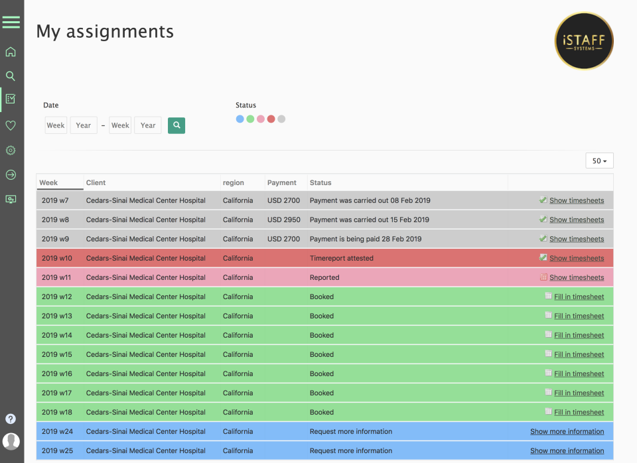
Task: Click the 'My assignments' page heading
Action: pos(105,32)
